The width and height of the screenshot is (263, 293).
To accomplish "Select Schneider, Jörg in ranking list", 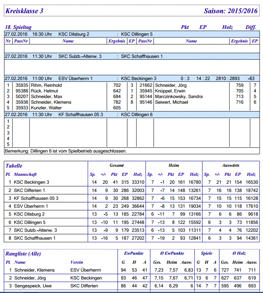I will 30,278.
